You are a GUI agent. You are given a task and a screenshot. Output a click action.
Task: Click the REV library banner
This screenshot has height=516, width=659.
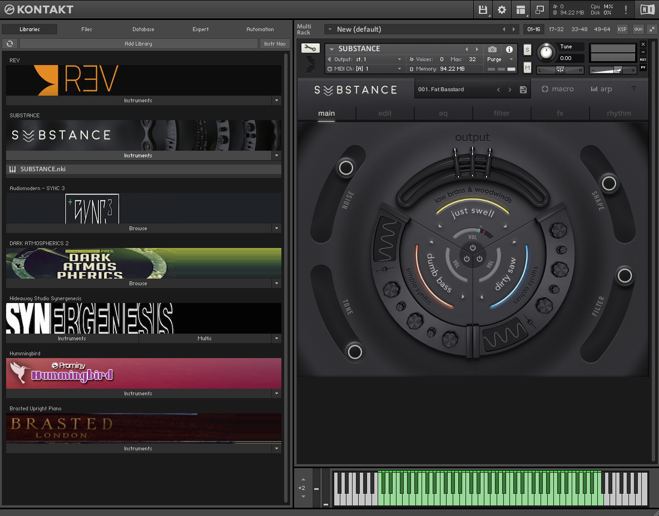pyautogui.click(x=143, y=80)
